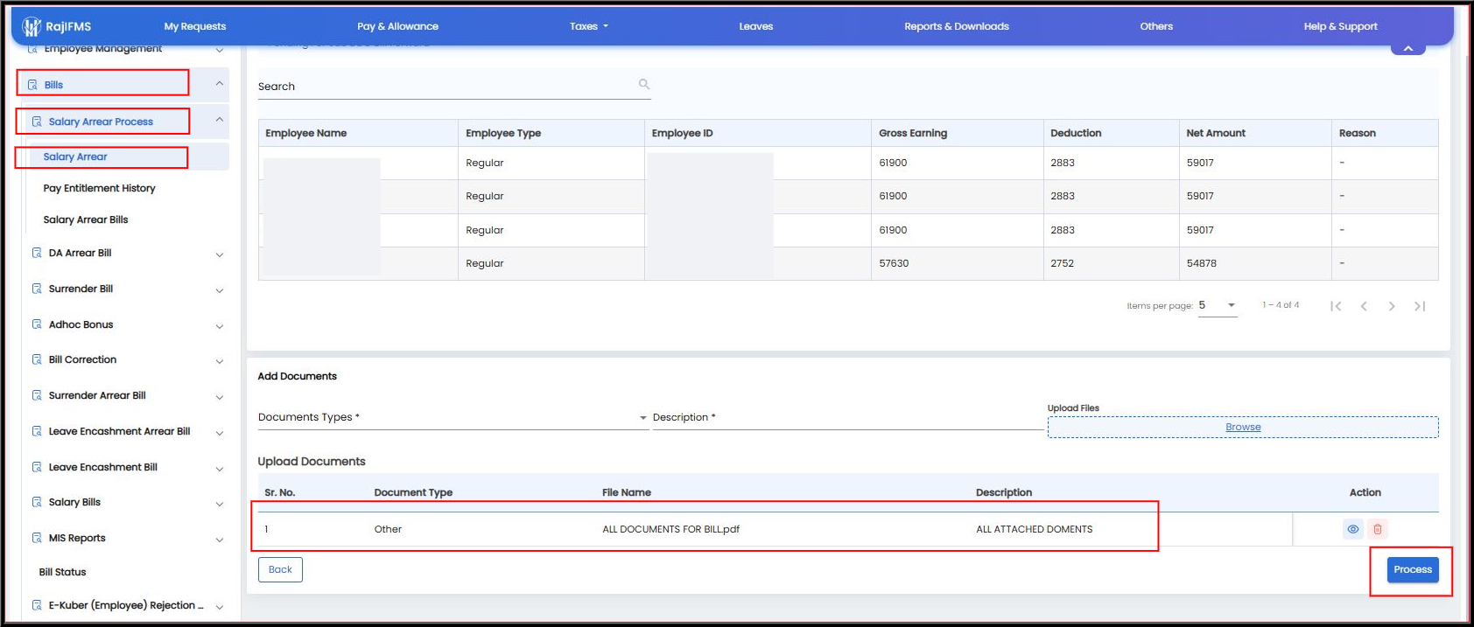Collapse the Bills menu chevron
Viewport: 1474px width, 627px height.
220,84
